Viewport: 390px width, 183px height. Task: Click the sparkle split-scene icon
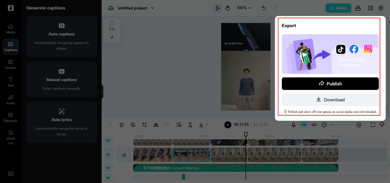pos(190,125)
